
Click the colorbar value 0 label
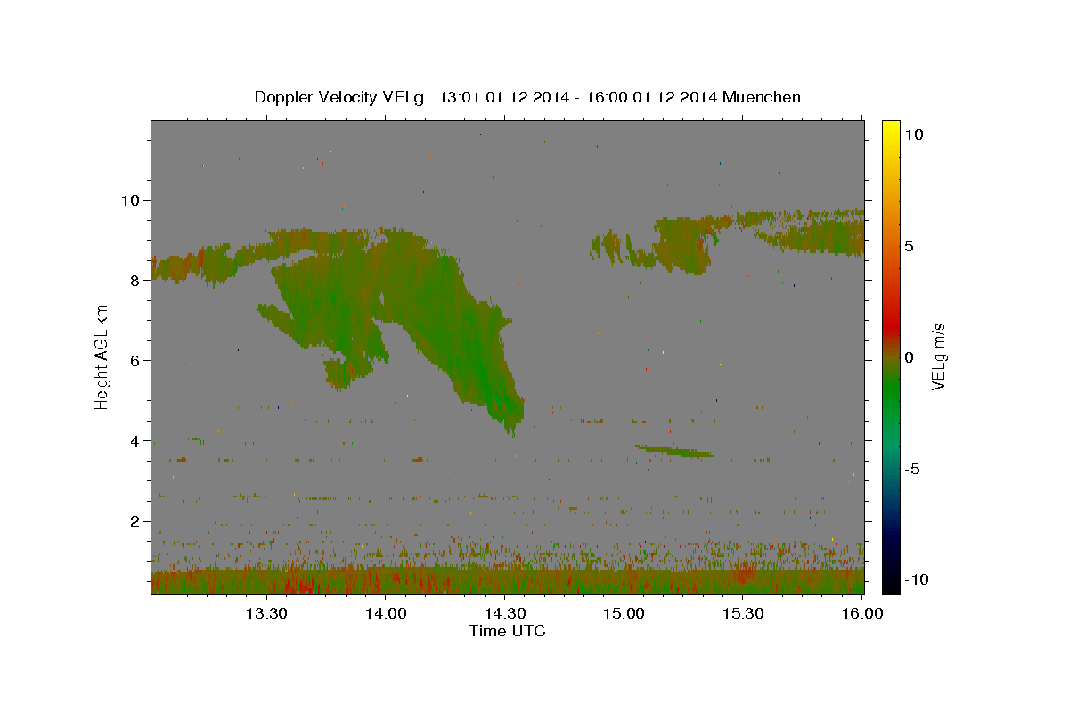click(x=909, y=357)
